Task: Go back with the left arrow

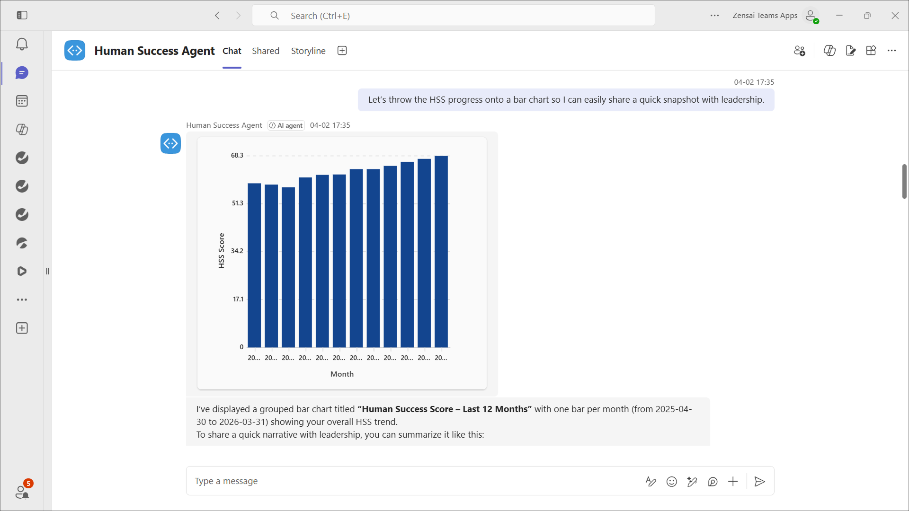Action: point(217,16)
